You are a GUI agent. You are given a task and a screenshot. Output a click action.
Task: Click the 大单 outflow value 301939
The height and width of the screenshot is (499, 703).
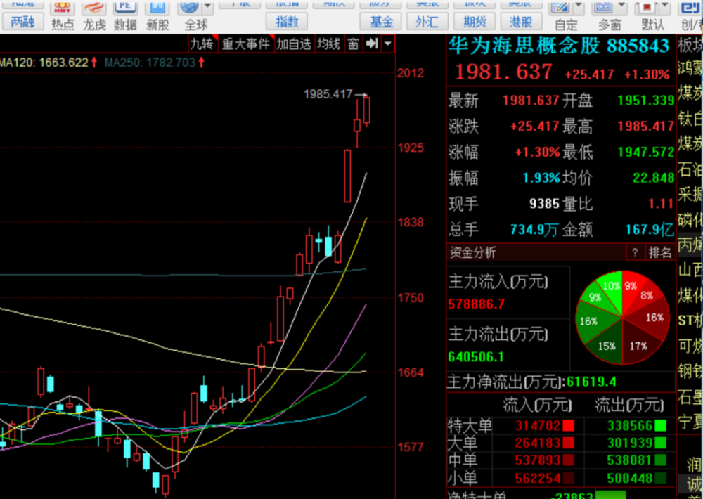pyautogui.click(x=629, y=443)
